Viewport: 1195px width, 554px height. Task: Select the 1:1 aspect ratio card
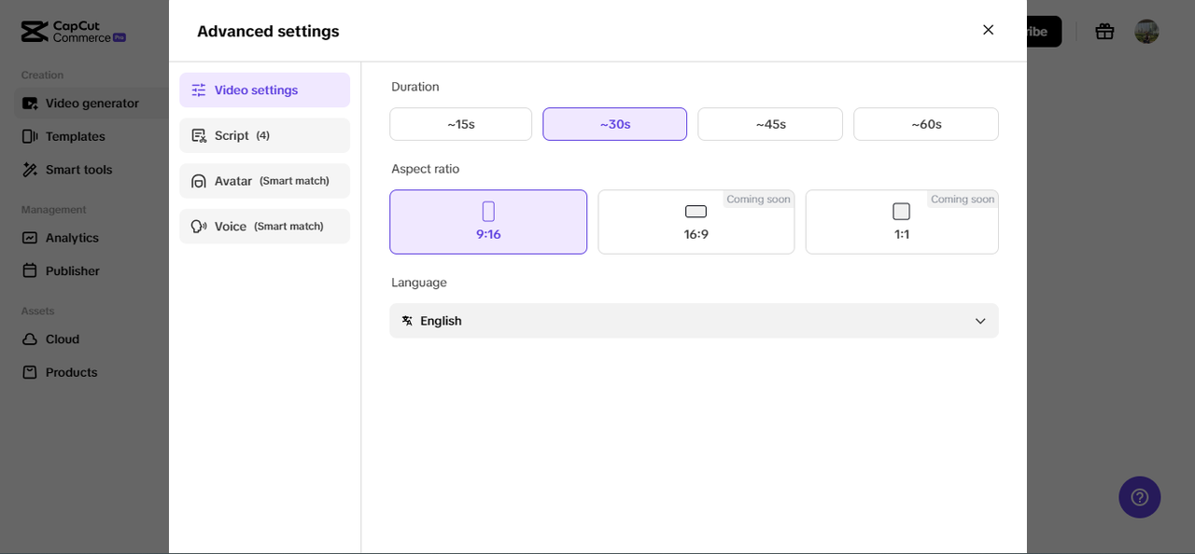902,222
